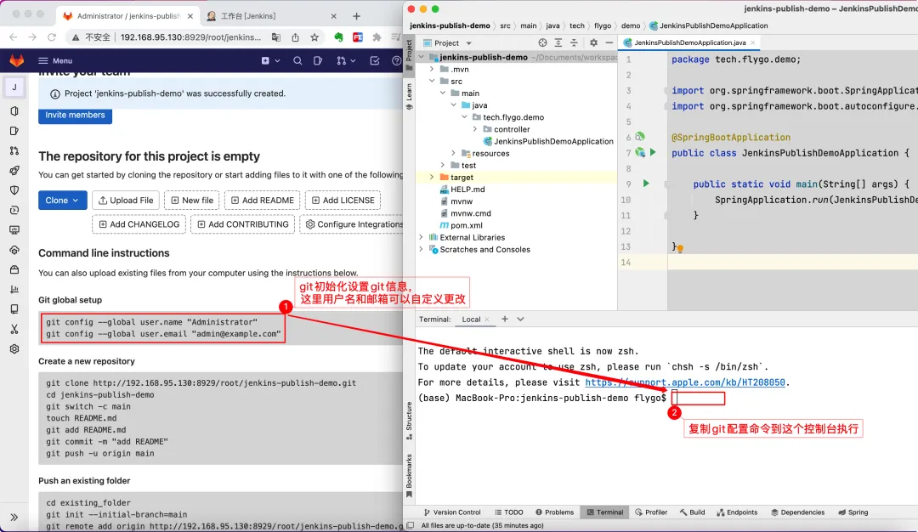
Task: Toggle the Structure tool window side tab
Action: tap(409, 421)
